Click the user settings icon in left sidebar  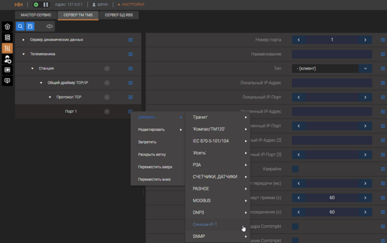coord(7,59)
